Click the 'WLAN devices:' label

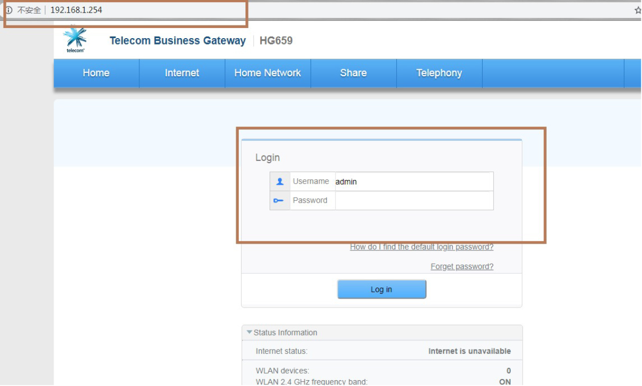point(282,371)
